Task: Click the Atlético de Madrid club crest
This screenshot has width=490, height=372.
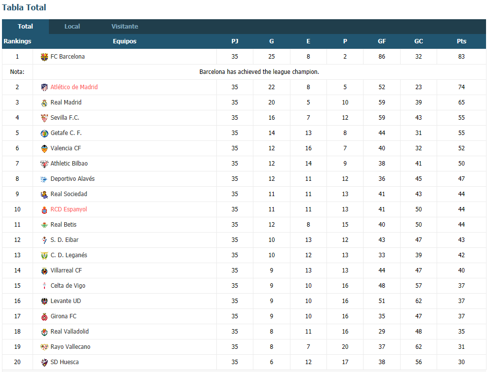Action: pyautogui.click(x=44, y=87)
